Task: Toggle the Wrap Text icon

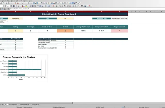Action: tap(46, 6)
